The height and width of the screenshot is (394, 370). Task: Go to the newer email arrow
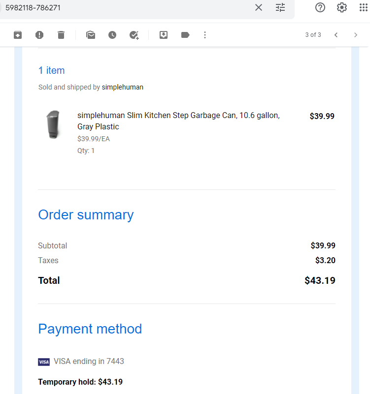[336, 35]
